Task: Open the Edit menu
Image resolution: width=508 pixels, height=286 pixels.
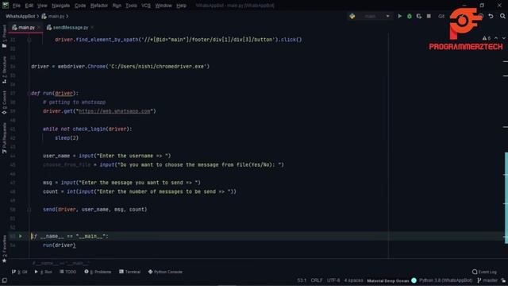Action: 29,6
